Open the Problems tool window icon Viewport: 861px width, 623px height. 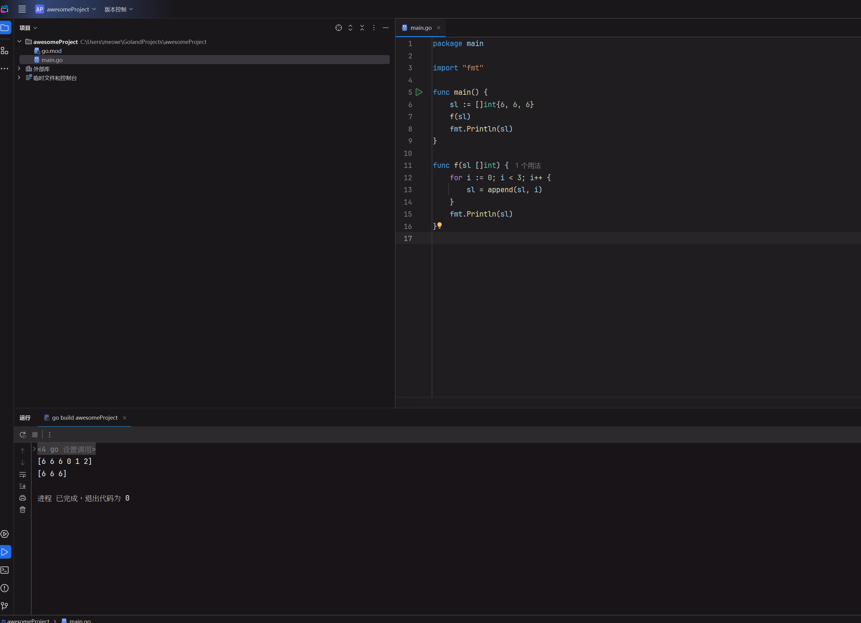tap(5, 588)
